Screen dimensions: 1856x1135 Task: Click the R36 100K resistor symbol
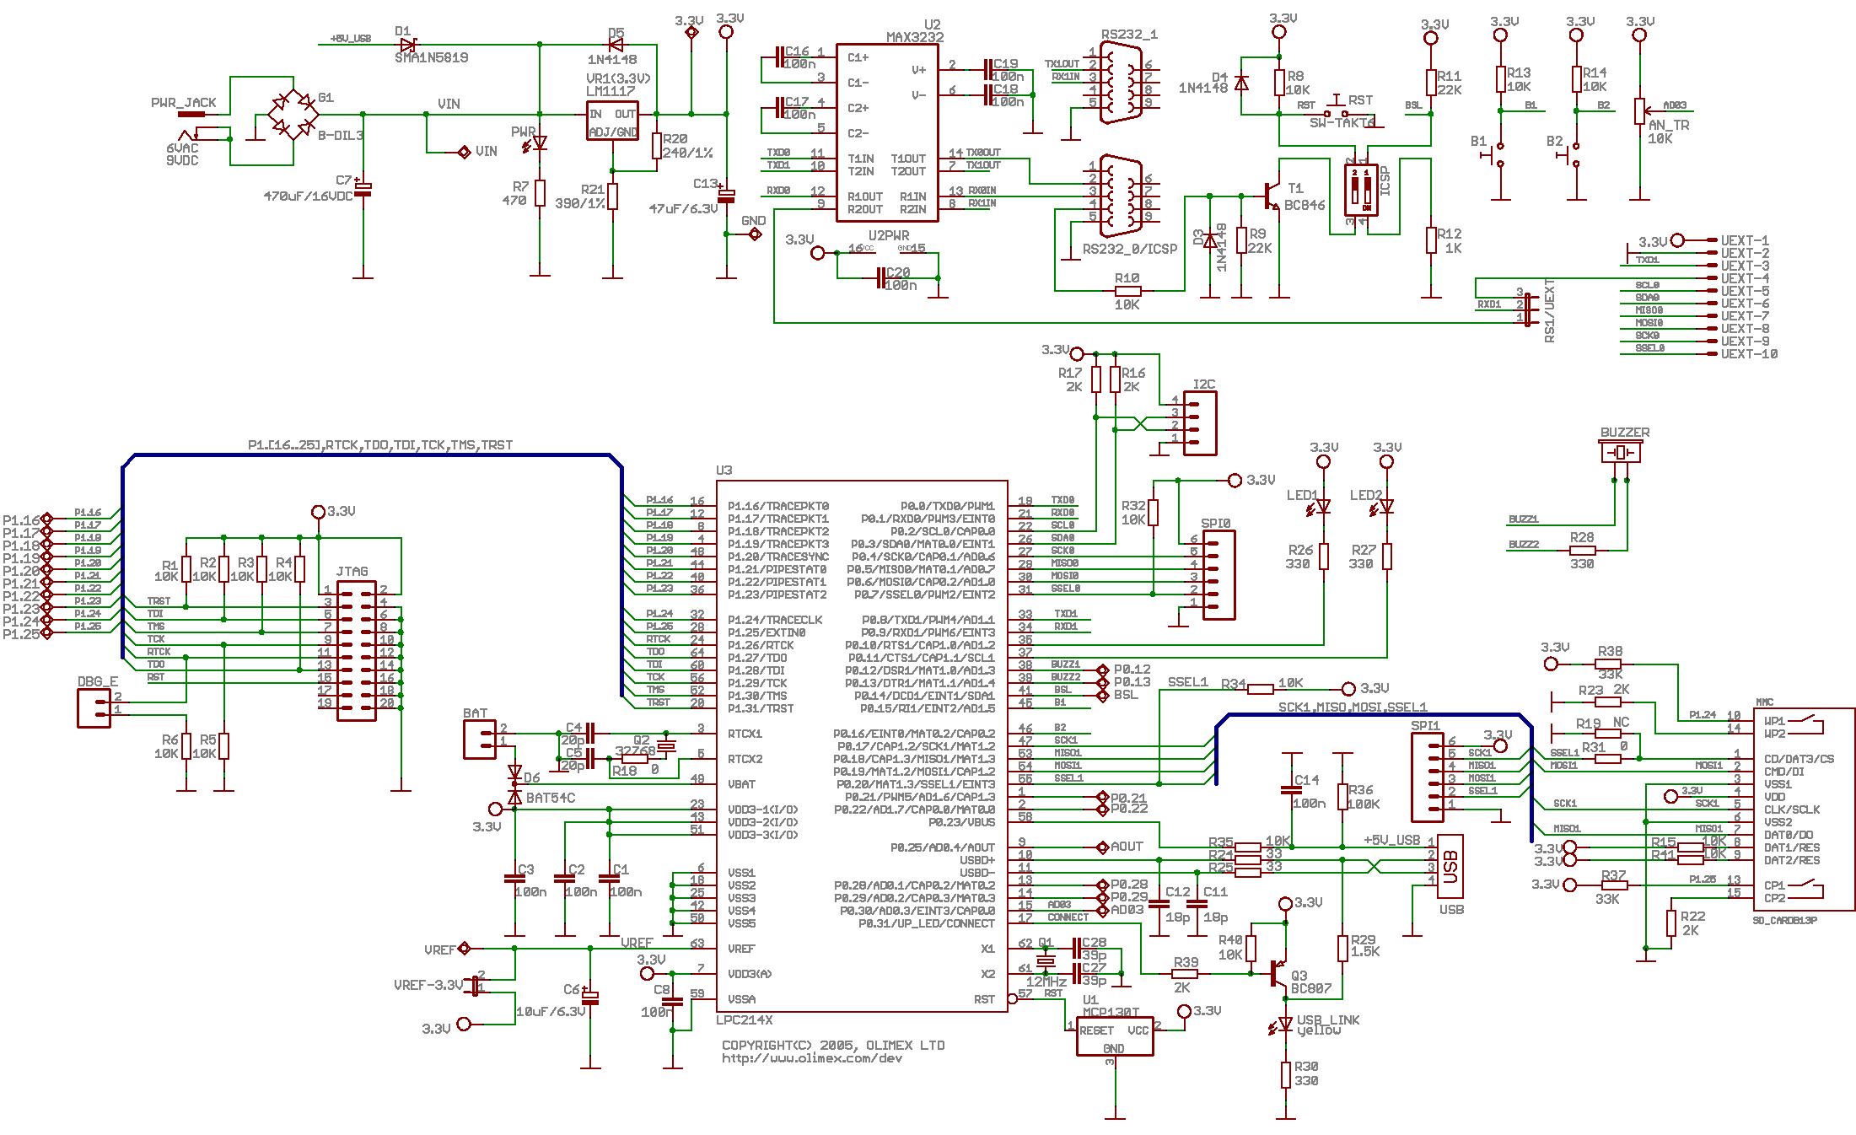click(x=1342, y=797)
